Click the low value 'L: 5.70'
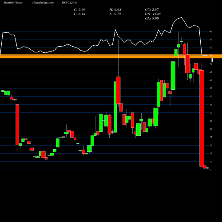Screen dimensions: 222x222 (x=115, y=14)
